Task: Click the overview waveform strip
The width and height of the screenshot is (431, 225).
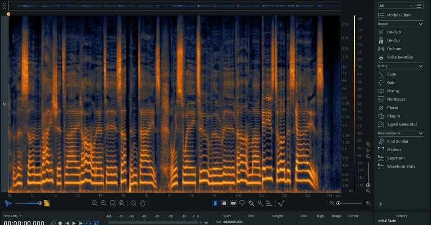Action: tap(175, 6)
